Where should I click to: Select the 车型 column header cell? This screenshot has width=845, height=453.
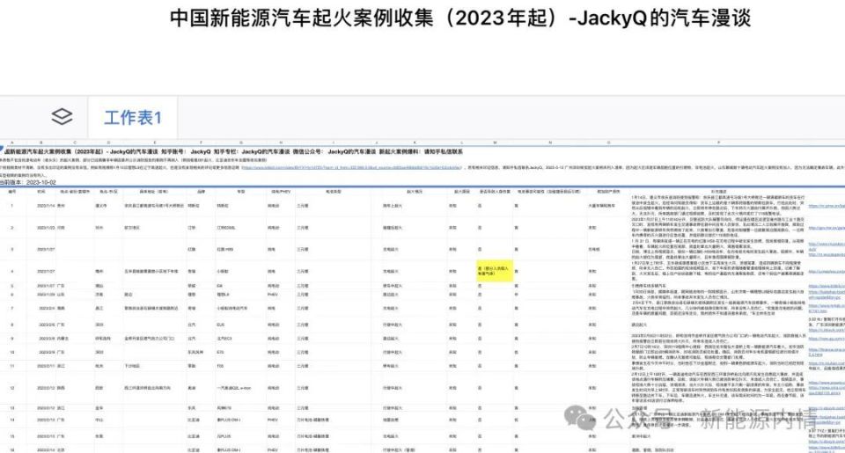coord(241,191)
